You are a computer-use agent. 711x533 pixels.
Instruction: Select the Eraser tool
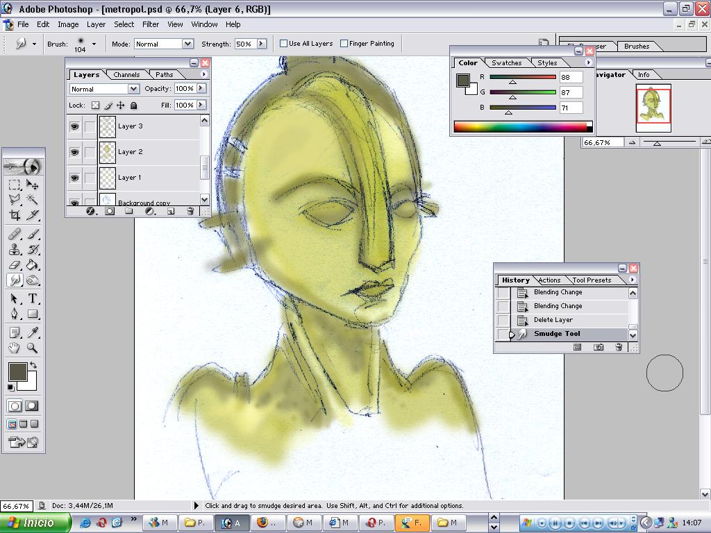pos(15,264)
